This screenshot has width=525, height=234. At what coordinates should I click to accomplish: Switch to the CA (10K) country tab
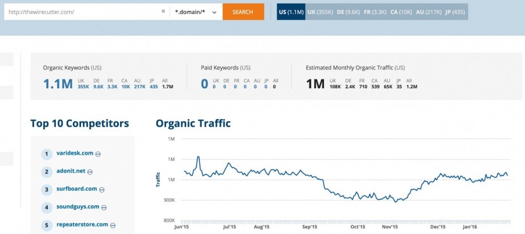401,12
